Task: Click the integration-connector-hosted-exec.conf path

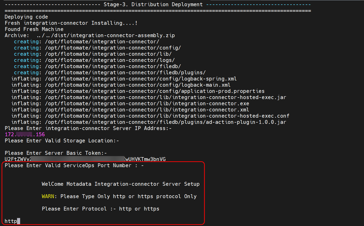Action: pyautogui.click(x=167, y=116)
